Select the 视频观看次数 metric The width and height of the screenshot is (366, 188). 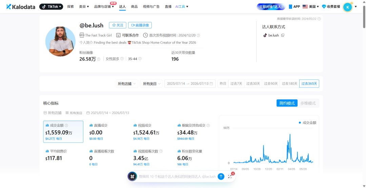(151, 158)
